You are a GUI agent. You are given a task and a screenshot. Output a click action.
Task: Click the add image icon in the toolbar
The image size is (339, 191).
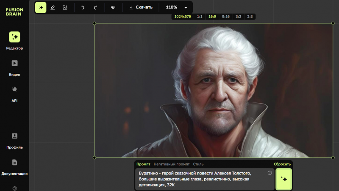click(65, 7)
